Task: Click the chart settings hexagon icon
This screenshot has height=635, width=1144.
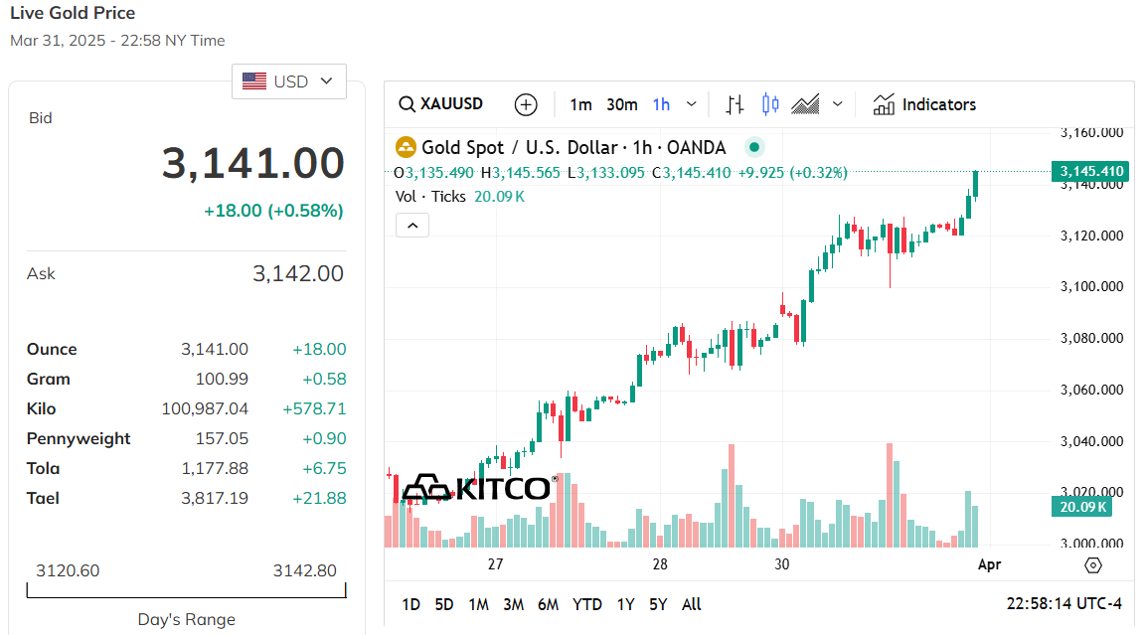Action: (x=1093, y=565)
